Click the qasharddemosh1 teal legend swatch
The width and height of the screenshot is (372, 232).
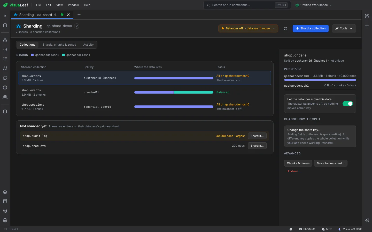(64, 55)
